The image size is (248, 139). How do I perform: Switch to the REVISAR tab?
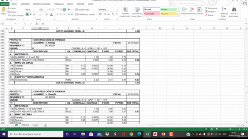[81, 4]
